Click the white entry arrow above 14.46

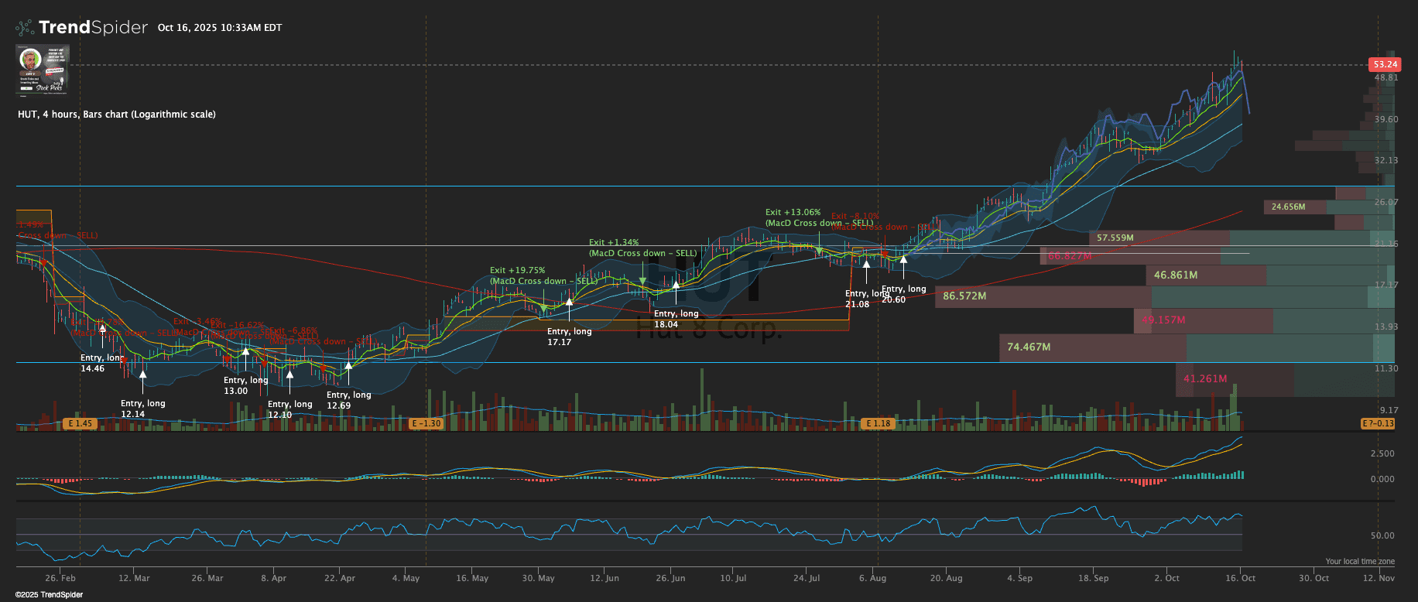(x=102, y=329)
